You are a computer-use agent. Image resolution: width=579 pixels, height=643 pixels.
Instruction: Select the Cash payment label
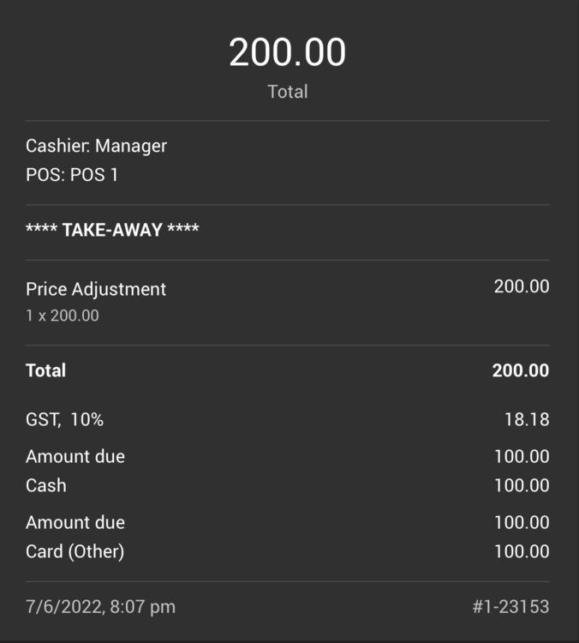click(x=46, y=485)
